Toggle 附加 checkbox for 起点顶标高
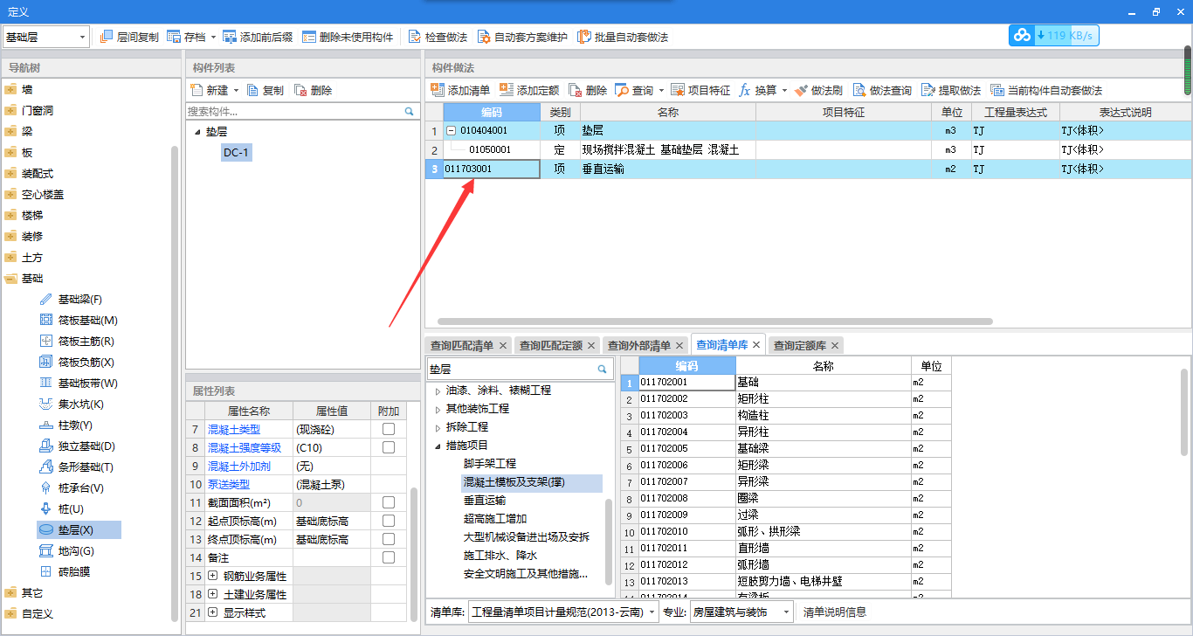Viewport: 1193px width, 636px height. (389, 521)
